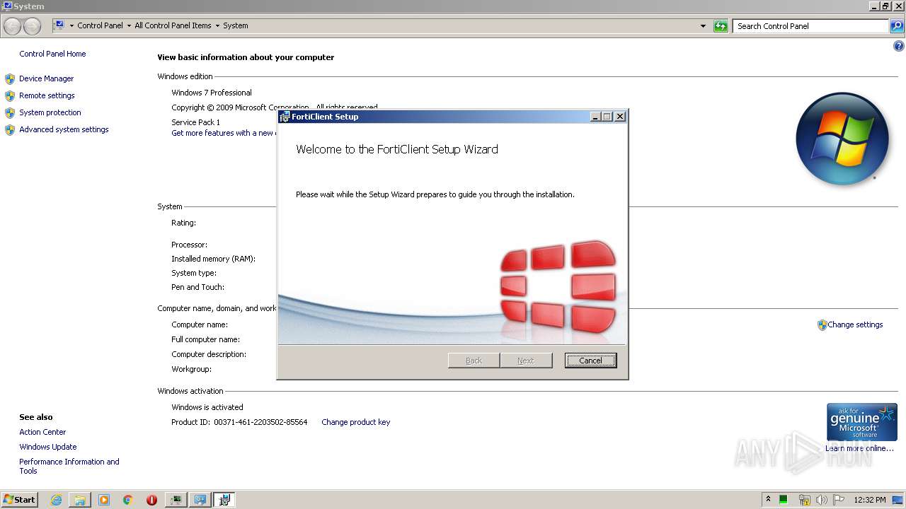The width and height of the screenshot is (906, 509).
Task: Switch to the System control panel taskbar button
Action: (200, 500)
